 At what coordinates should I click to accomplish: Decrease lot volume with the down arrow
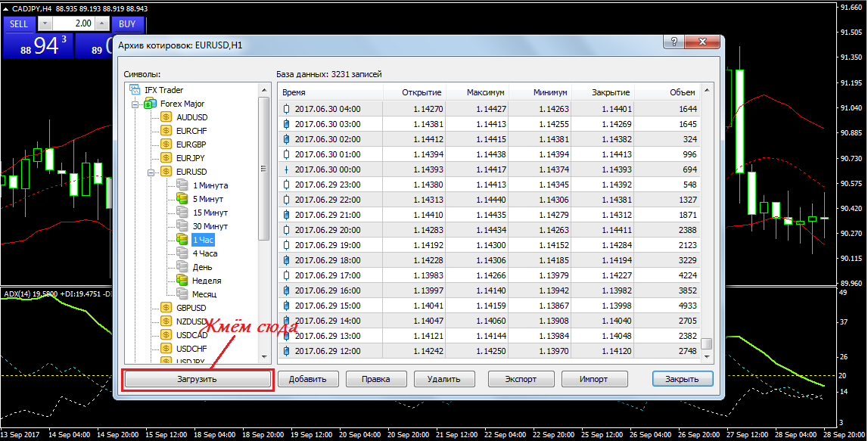[x=45, y=23]
